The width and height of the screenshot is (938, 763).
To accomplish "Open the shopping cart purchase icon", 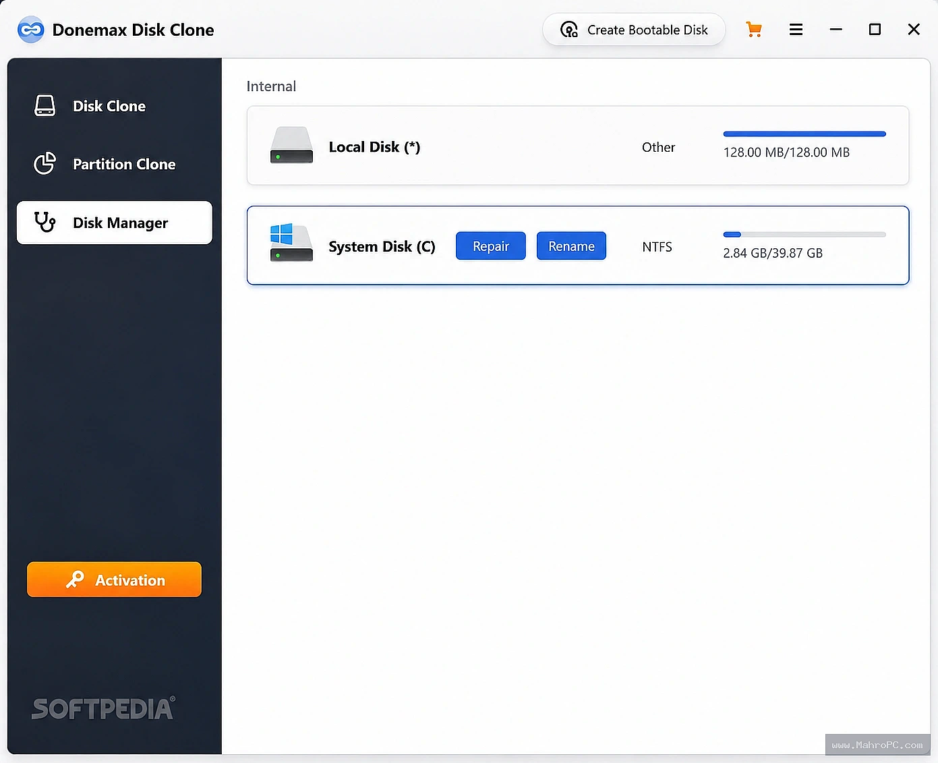I will [754, 30].
